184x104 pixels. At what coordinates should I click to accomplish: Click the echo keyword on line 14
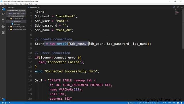(x=39, y=71)
